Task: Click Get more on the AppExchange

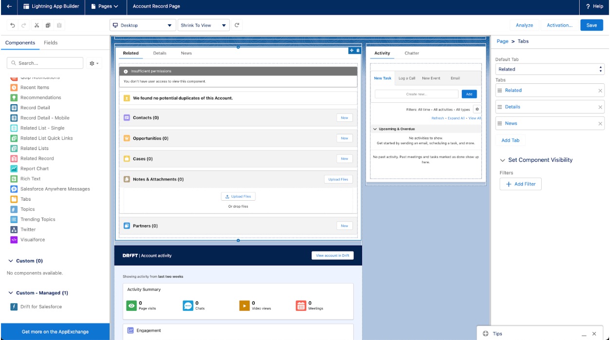Action: [55, 332]
